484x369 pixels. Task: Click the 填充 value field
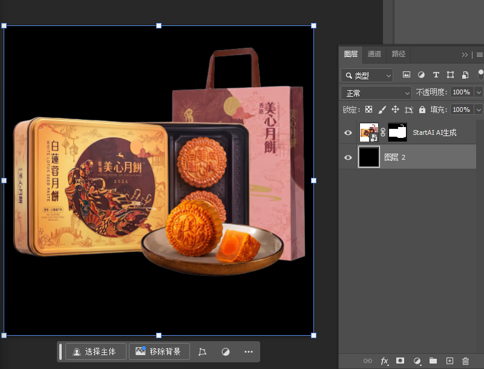[462, 109]
